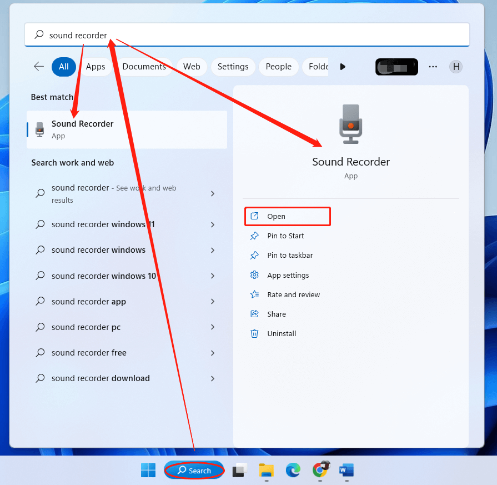
Task: Click the Share icon
Action: 254,314
